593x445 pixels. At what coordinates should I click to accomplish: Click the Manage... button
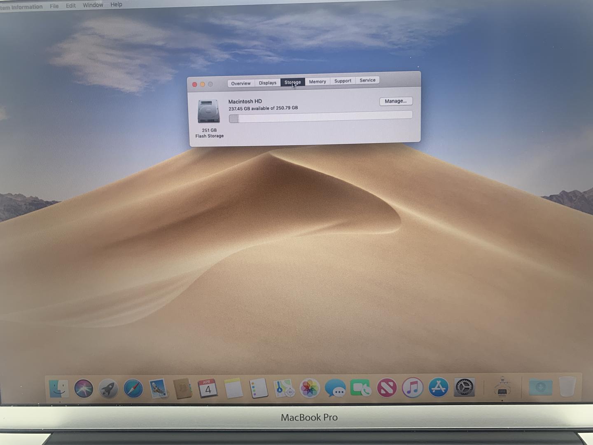[396, 101]
